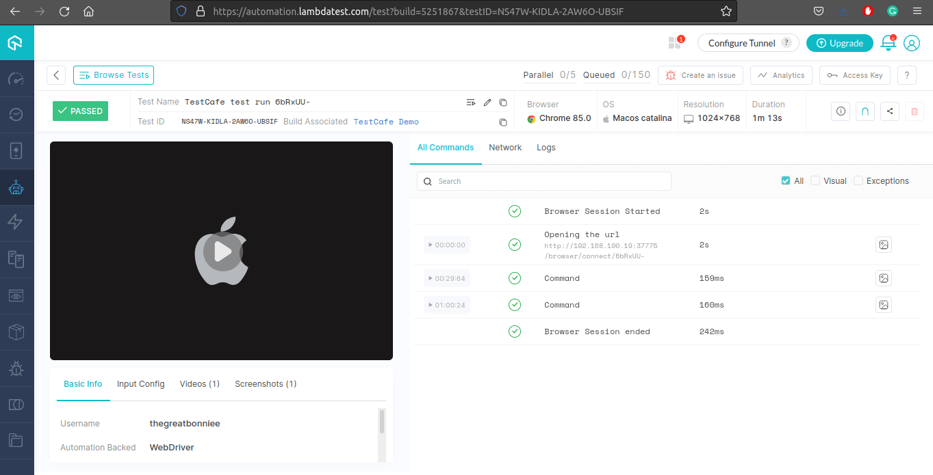Enable the Exceptions checkbox
The image size is (933, 475).
(858, 180)
